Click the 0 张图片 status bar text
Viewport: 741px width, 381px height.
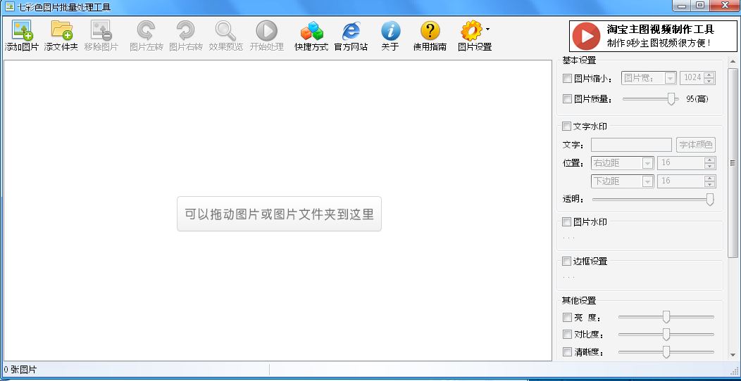pos(20,369)
